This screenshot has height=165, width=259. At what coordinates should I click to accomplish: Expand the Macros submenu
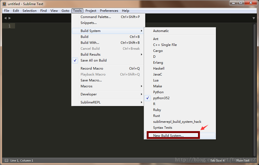click(x=108, y=86)
